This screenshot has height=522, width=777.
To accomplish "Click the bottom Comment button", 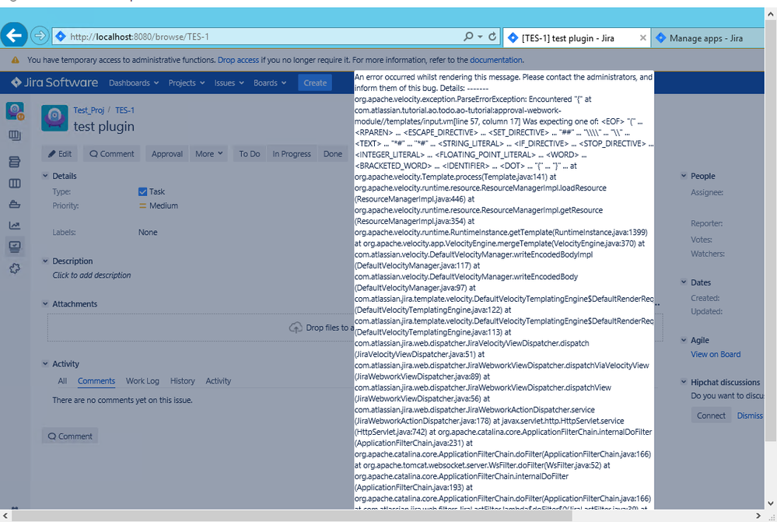I will (70, 436).
